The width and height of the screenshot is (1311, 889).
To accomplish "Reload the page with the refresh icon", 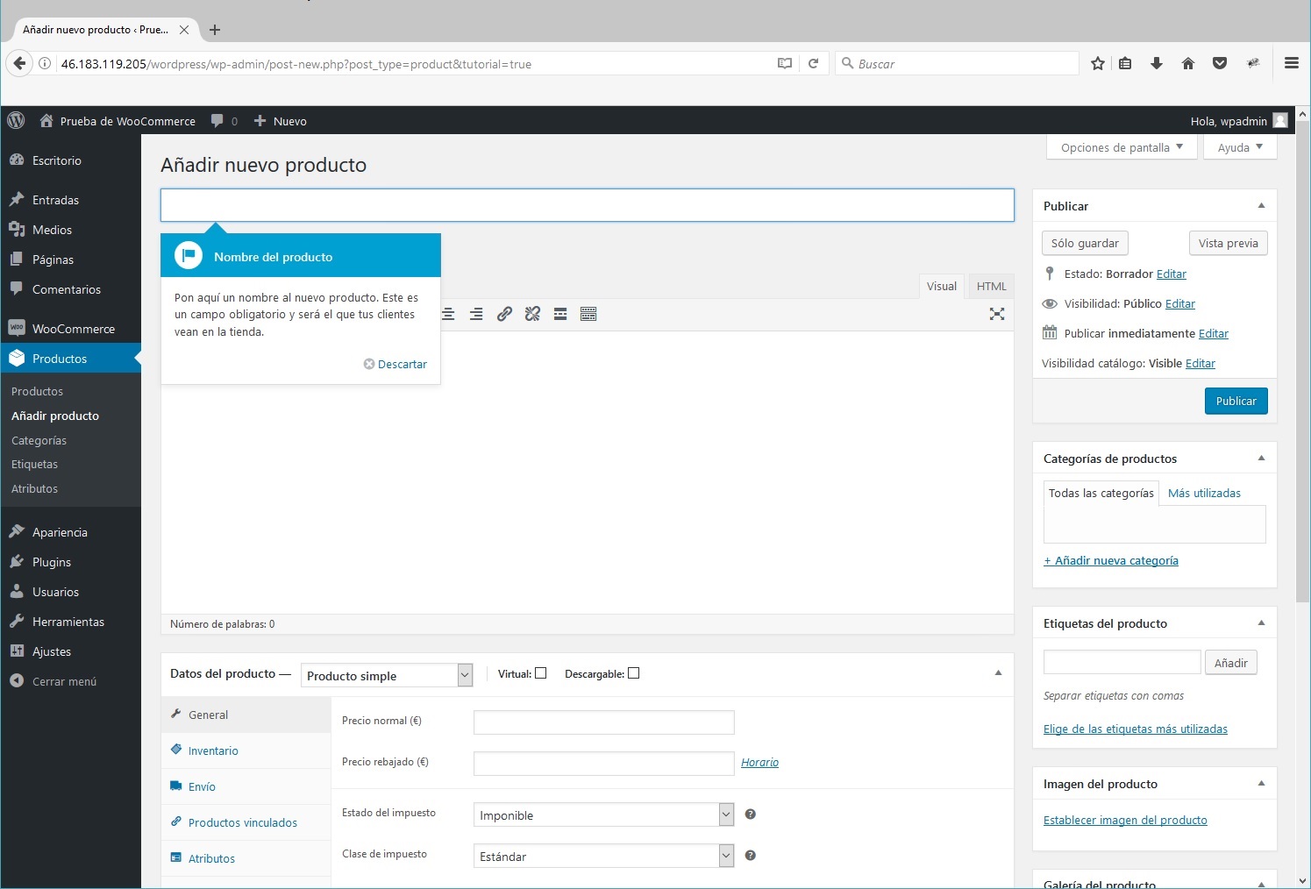I will [813, 63].
